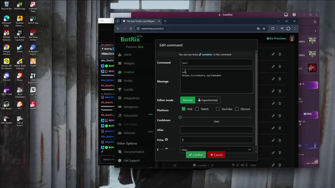Screen dimensions: 335x188
Task: Launch Steam from the desktop
Action: [x=20, y=49]
